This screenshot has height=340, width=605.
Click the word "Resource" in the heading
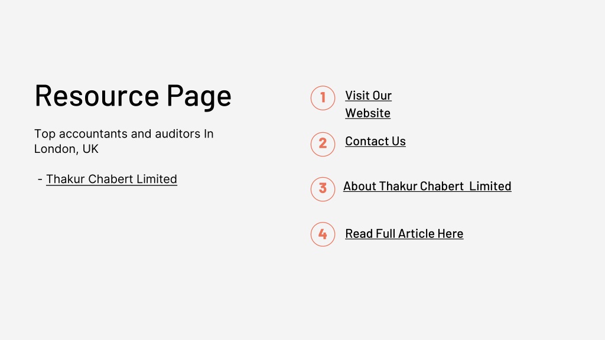(97, 95)
